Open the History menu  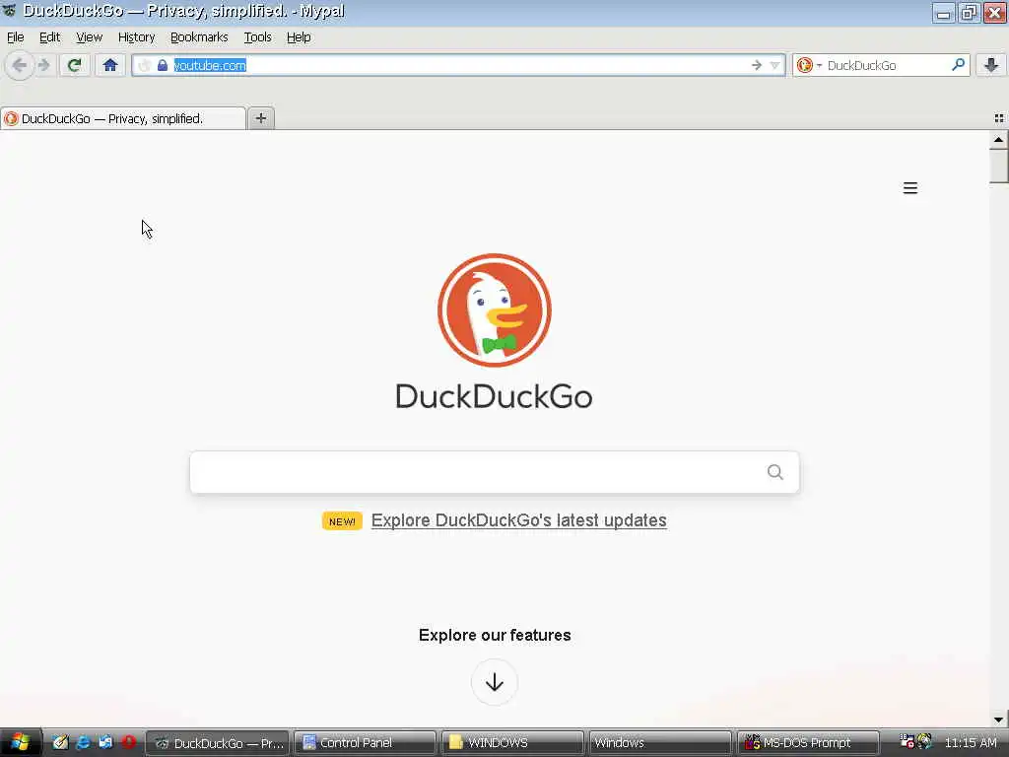136,37
